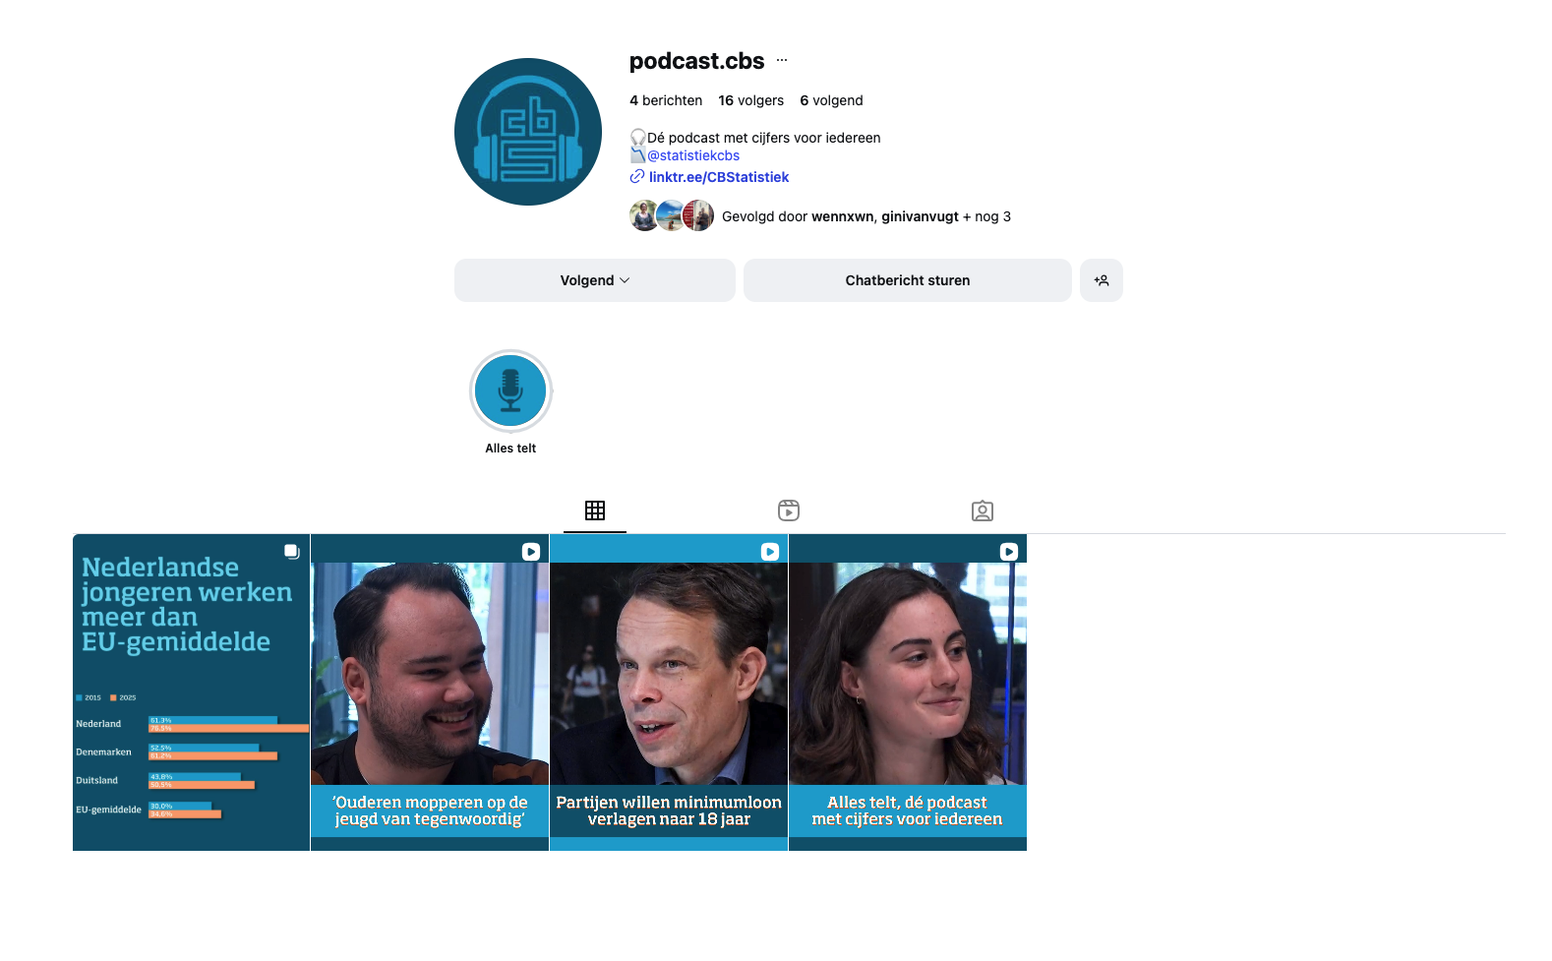Open the minimumloon verlagen naar 18 jaar reel
This screenshot has width=1552, height=961.
669,692
